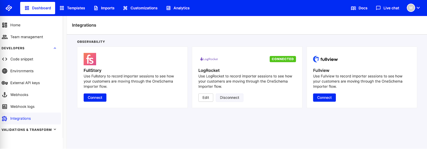Click the OBSERVABILITY section label
The image size is (427, 149).
pyautogui.click(x=91, y=42)
